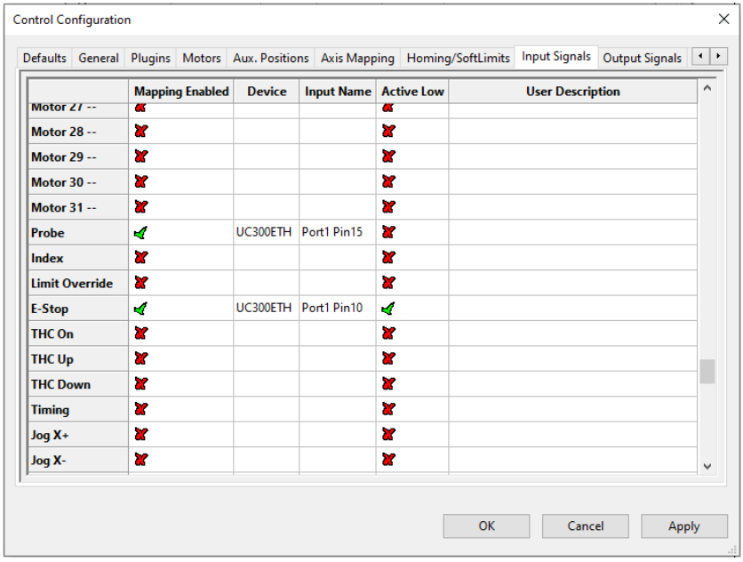Toggle Mapping Enabled for Motor 30
The width and height of the screenshot is (743, 562).
pyautogui.click(x=140, y=182)
